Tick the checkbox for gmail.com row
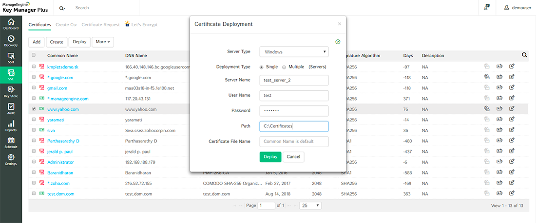The width and height of the screenshot is (536, 223). point(34,88)
